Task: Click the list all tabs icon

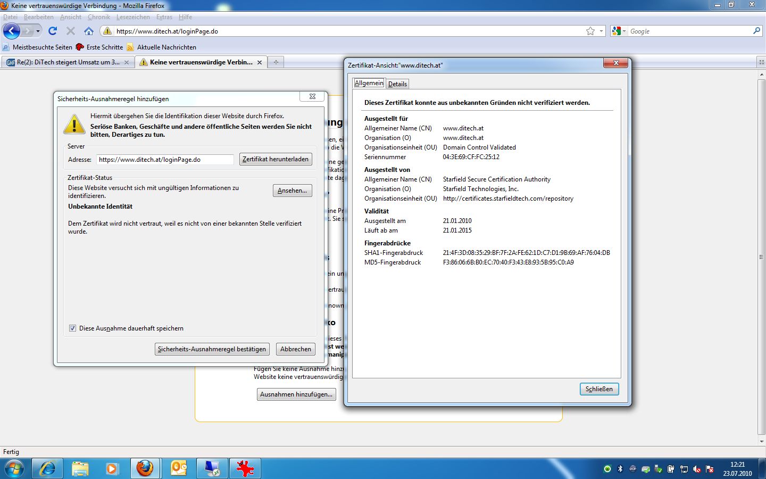Action: tap(761, 62)
